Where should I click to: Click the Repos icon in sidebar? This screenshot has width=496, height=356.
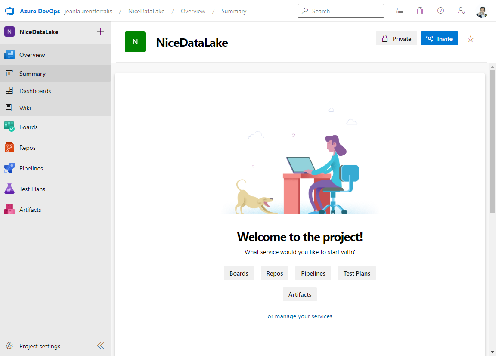tap(9, 147)
